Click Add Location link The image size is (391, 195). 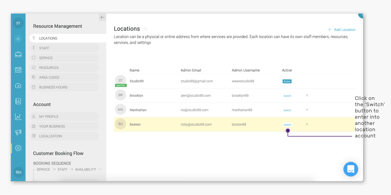(342, 30)
